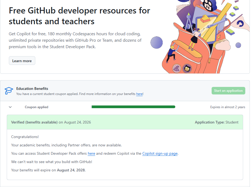The image size is (252, 187).
Task: Click the cat badge on backpack
Action: (x=187, y=69)
